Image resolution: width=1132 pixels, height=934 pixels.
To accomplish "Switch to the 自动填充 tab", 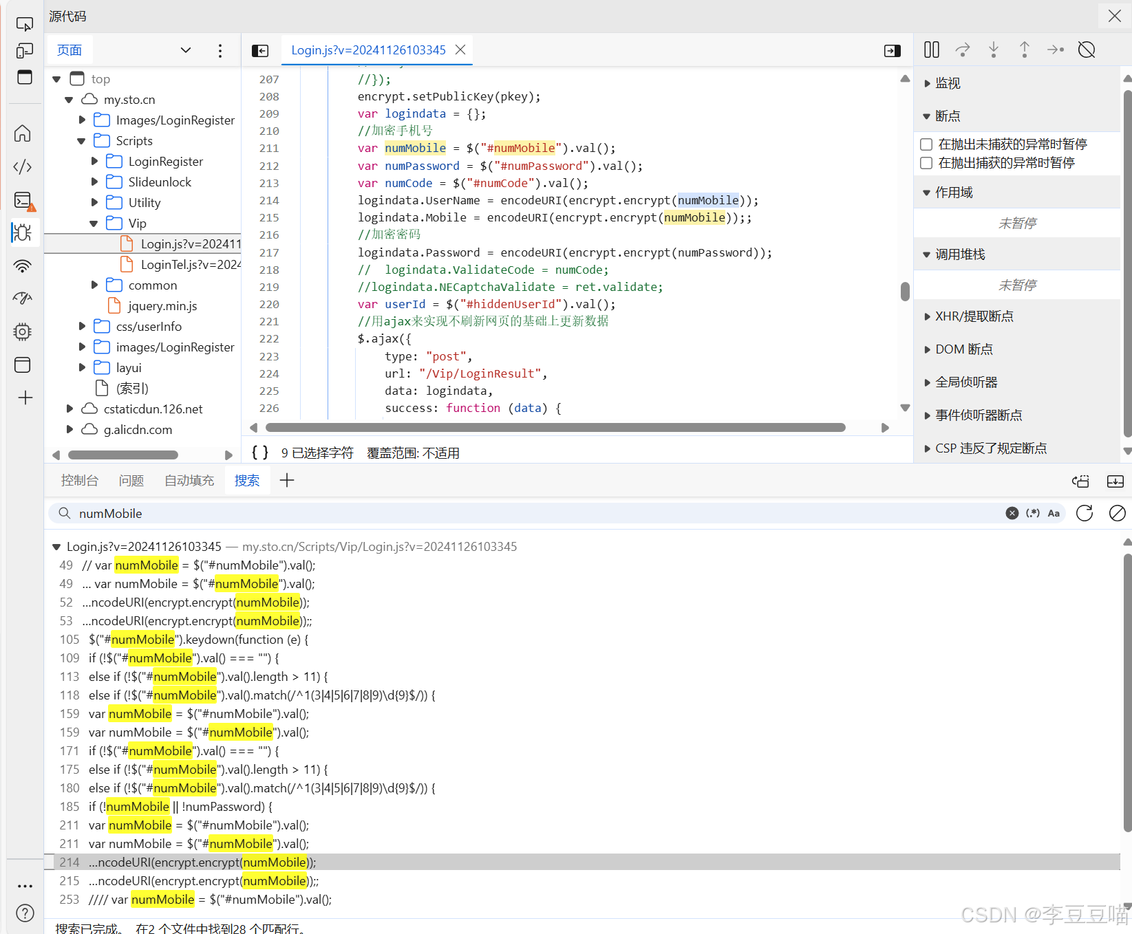I will (x=189, y=480).
